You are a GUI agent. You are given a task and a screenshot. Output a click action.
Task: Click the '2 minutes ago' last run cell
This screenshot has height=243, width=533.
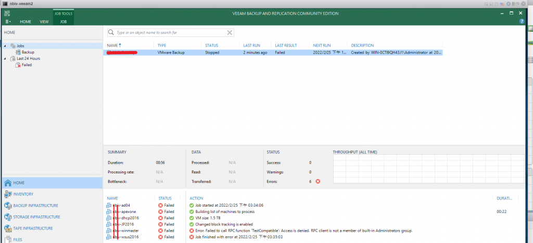pyautogui.click(x=255, y=53)
